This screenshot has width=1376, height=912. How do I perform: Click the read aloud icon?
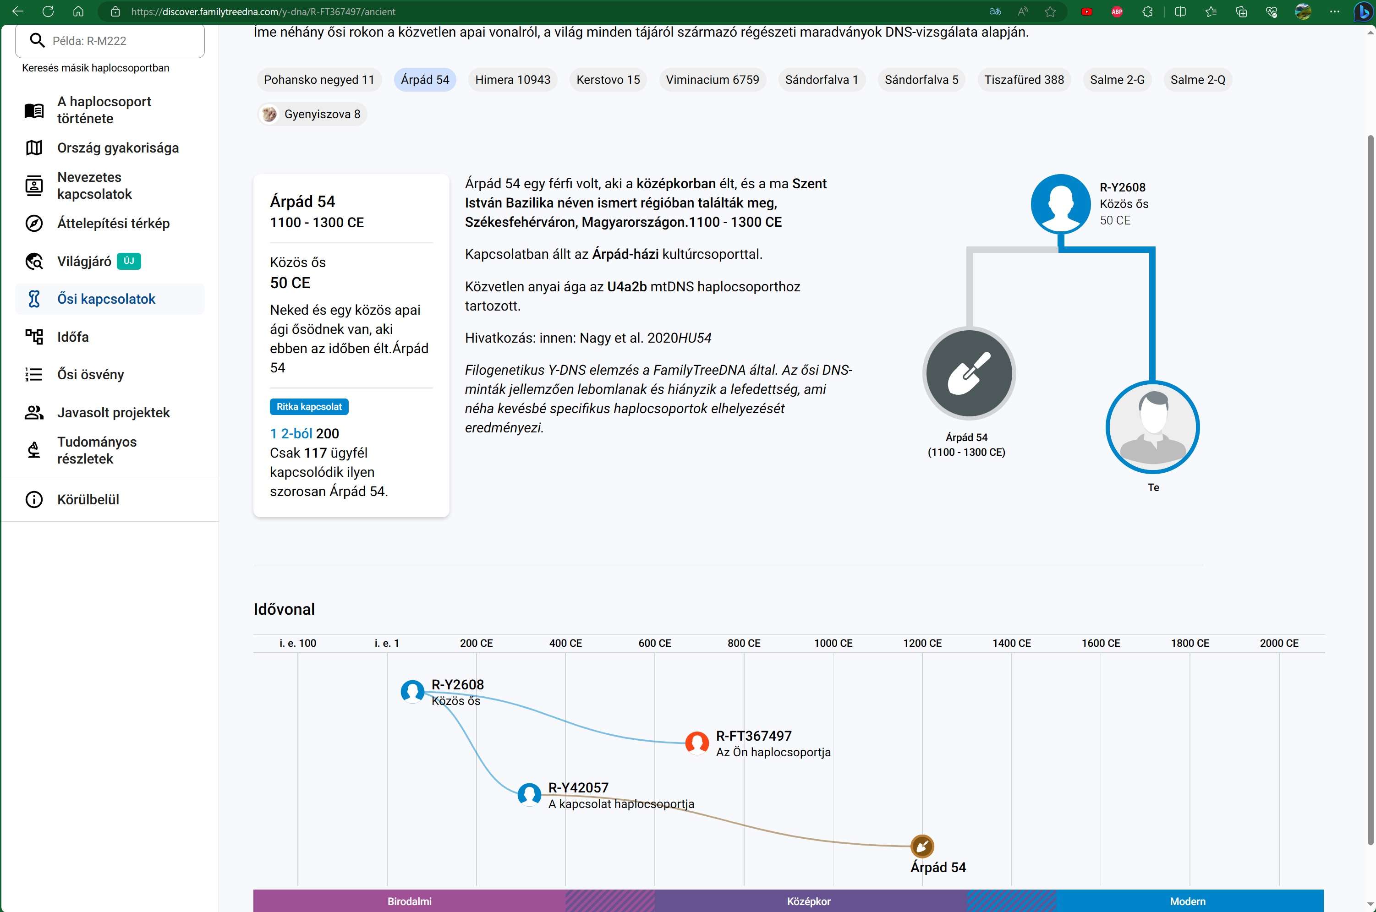[x=1023, y=11]
